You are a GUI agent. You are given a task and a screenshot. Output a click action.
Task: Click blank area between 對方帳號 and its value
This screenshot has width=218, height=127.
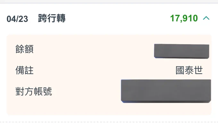pyautogui.click(x=86, y=91)
